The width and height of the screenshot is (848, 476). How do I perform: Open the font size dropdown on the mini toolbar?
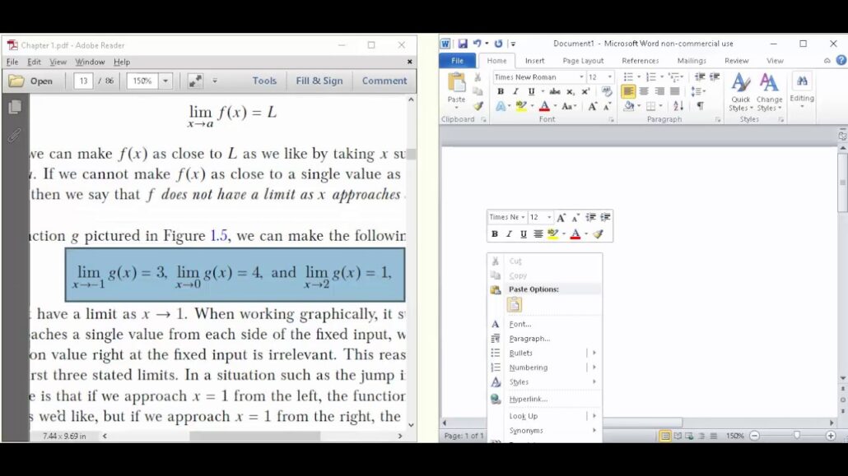click(549, 217)
